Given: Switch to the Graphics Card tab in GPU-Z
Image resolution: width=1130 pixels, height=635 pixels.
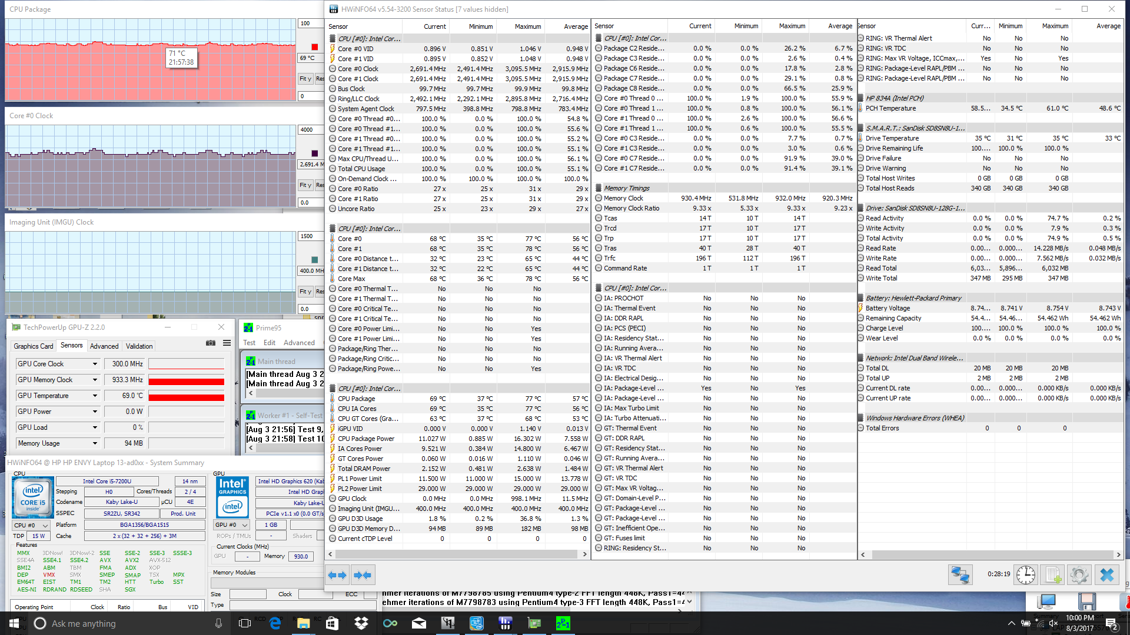Looking at the screenshot, I should coord(34,346).
